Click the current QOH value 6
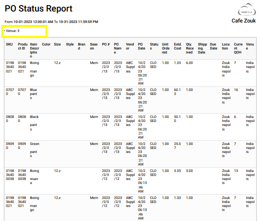The width and height of the screenshot is (261, 221). click(235, 117)
